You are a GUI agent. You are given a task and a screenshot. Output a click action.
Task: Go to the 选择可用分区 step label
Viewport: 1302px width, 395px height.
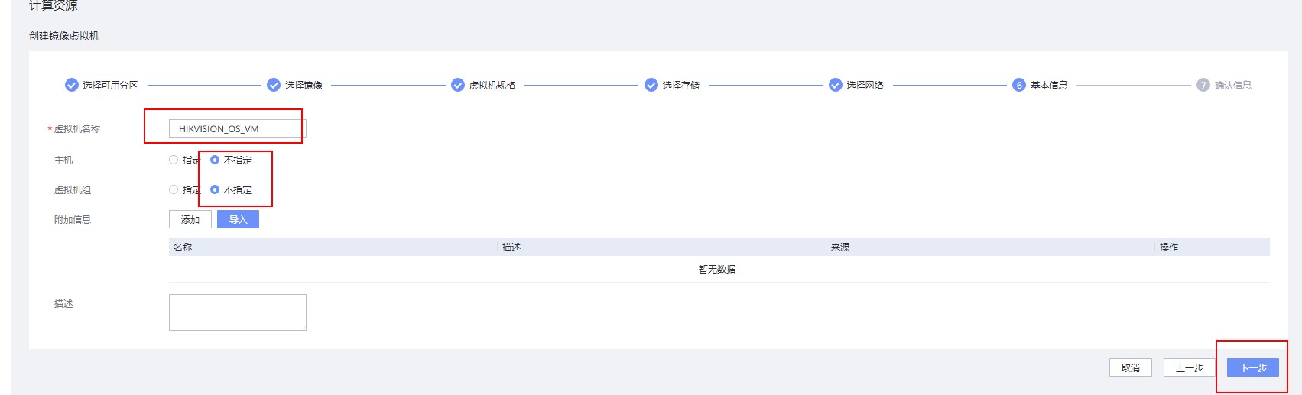pos(110,85)
